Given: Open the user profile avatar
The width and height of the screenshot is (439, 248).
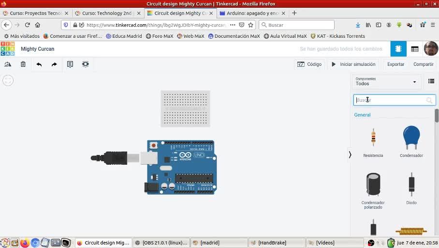Looking at the screenshot, I should click(431, 48).
